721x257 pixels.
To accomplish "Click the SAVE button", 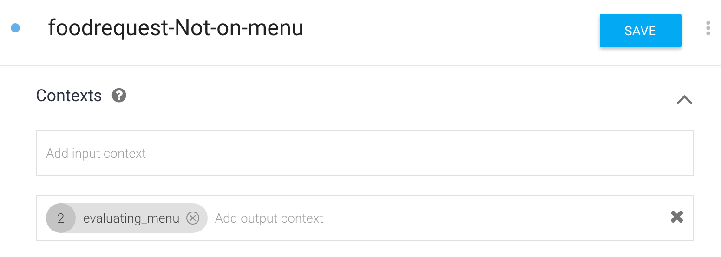I will [640, 31].
